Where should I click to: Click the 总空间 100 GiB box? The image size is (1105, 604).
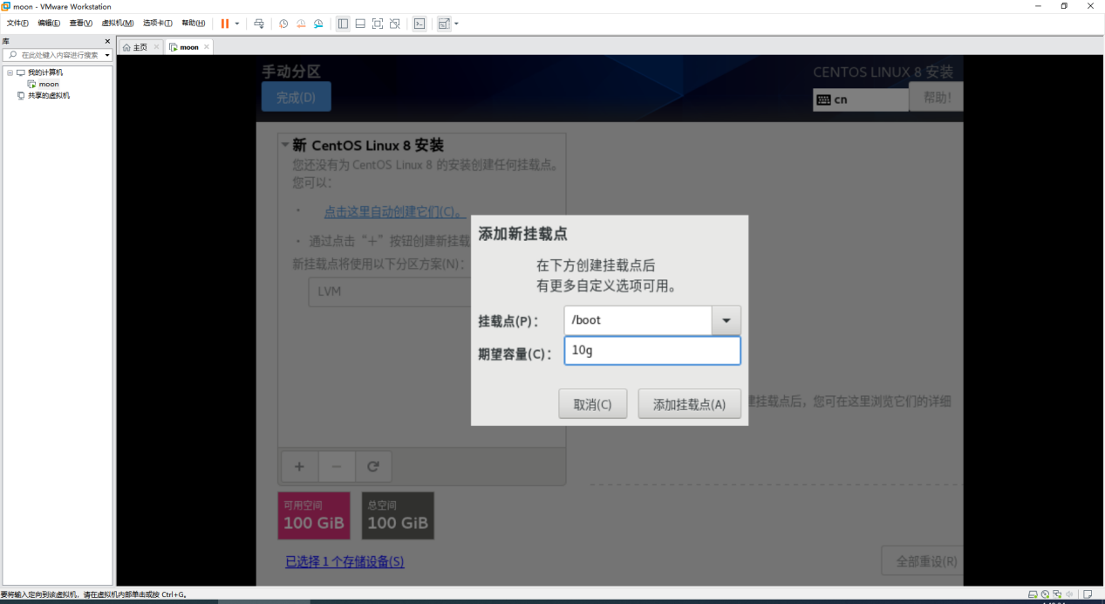(398, 516)
